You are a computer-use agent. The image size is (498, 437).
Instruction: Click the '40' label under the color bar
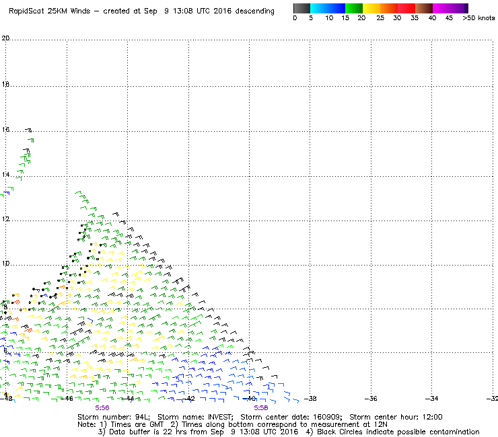[x=432, y=18]
